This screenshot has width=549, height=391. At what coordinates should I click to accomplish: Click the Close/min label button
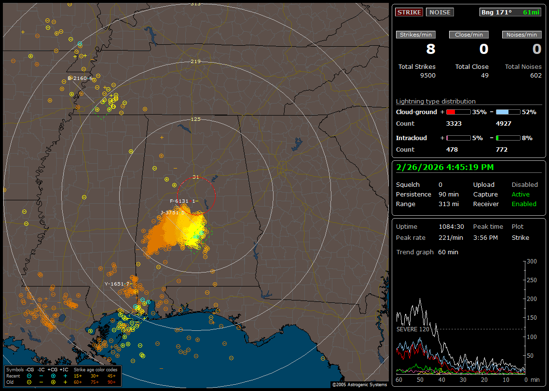point(469,35)
